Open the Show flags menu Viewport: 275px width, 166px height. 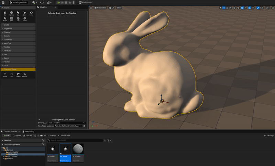(119, 8)
